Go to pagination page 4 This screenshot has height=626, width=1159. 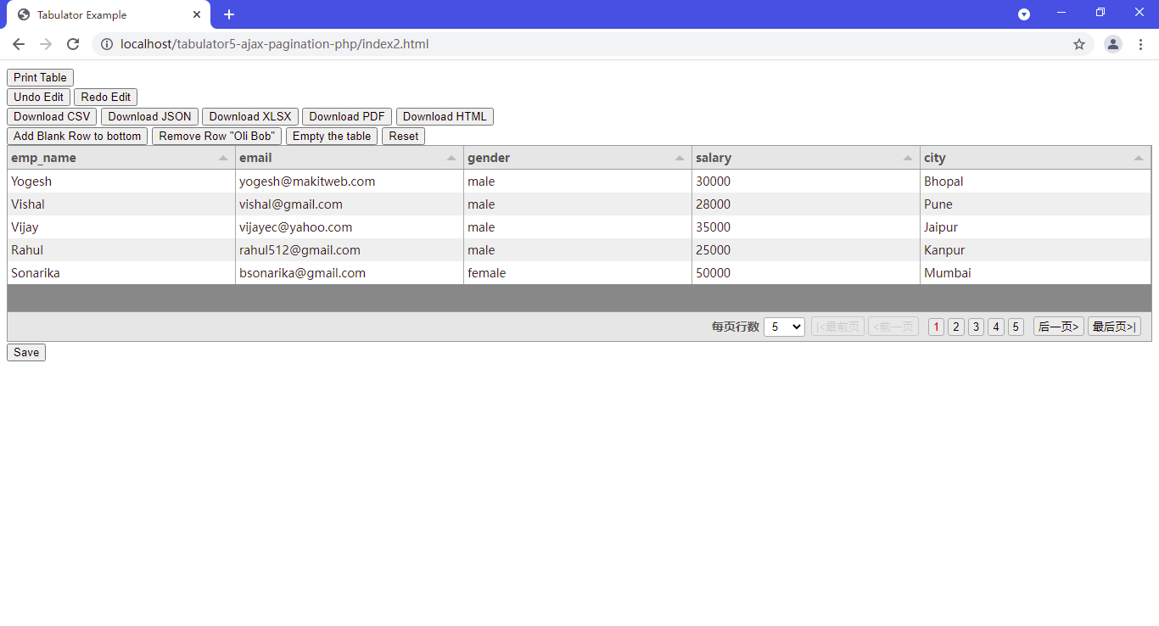996,327
